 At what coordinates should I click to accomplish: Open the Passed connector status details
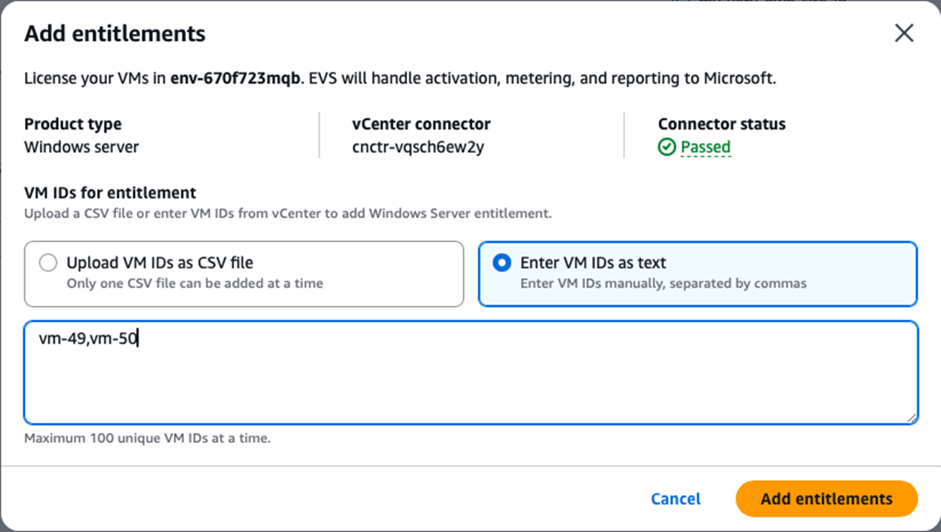point(705,147)
